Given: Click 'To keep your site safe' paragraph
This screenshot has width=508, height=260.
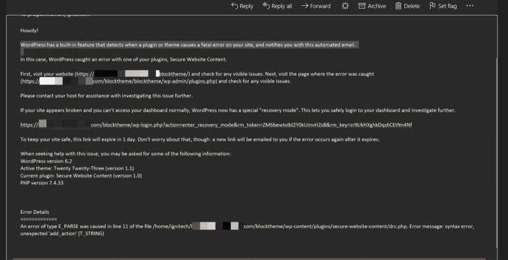Looking at the screenshot, I should pos(200,139).
